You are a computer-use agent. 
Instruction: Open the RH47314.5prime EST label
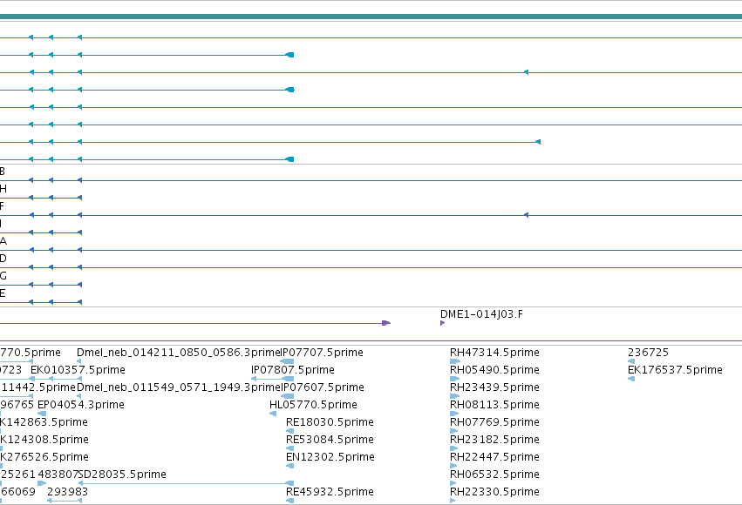[494, 353]
